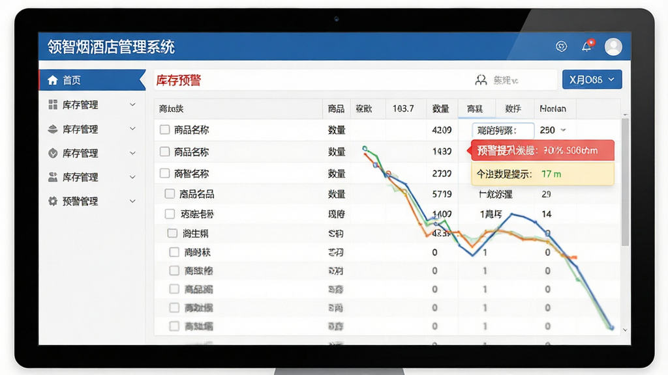
Task: Expand the 库存管理 item with the grid icon
Action: coord(132,105)
